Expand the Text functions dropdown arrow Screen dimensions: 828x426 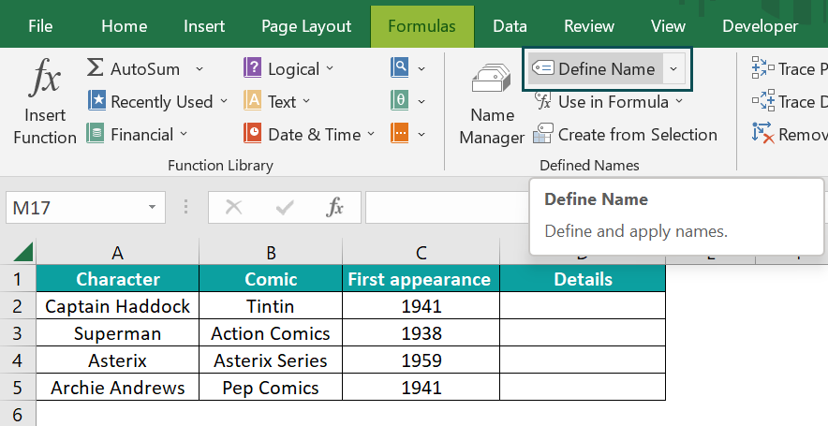306,101
